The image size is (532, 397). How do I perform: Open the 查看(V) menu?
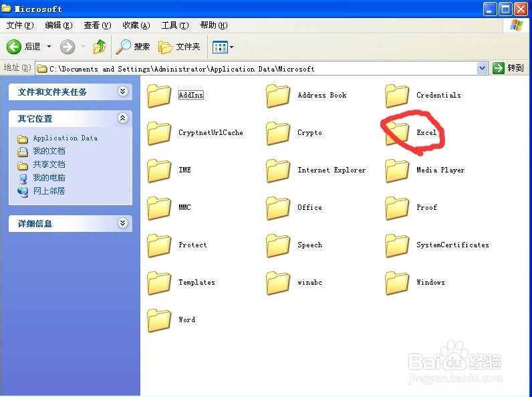coord(98,25)
